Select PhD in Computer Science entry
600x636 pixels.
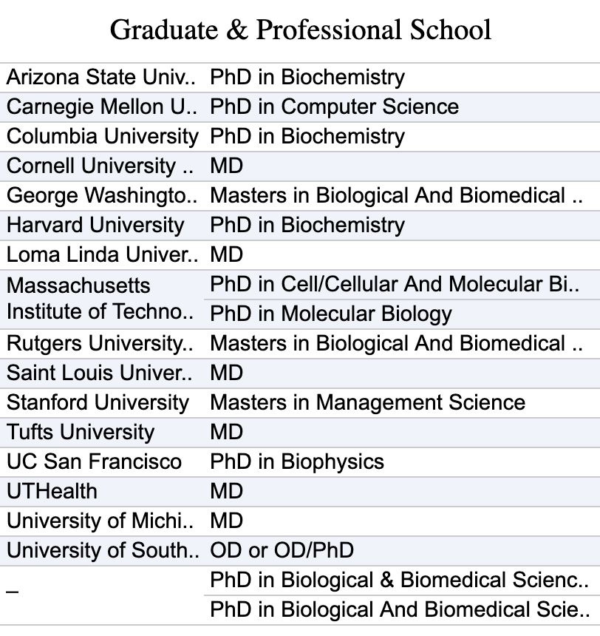click(335, 106)
